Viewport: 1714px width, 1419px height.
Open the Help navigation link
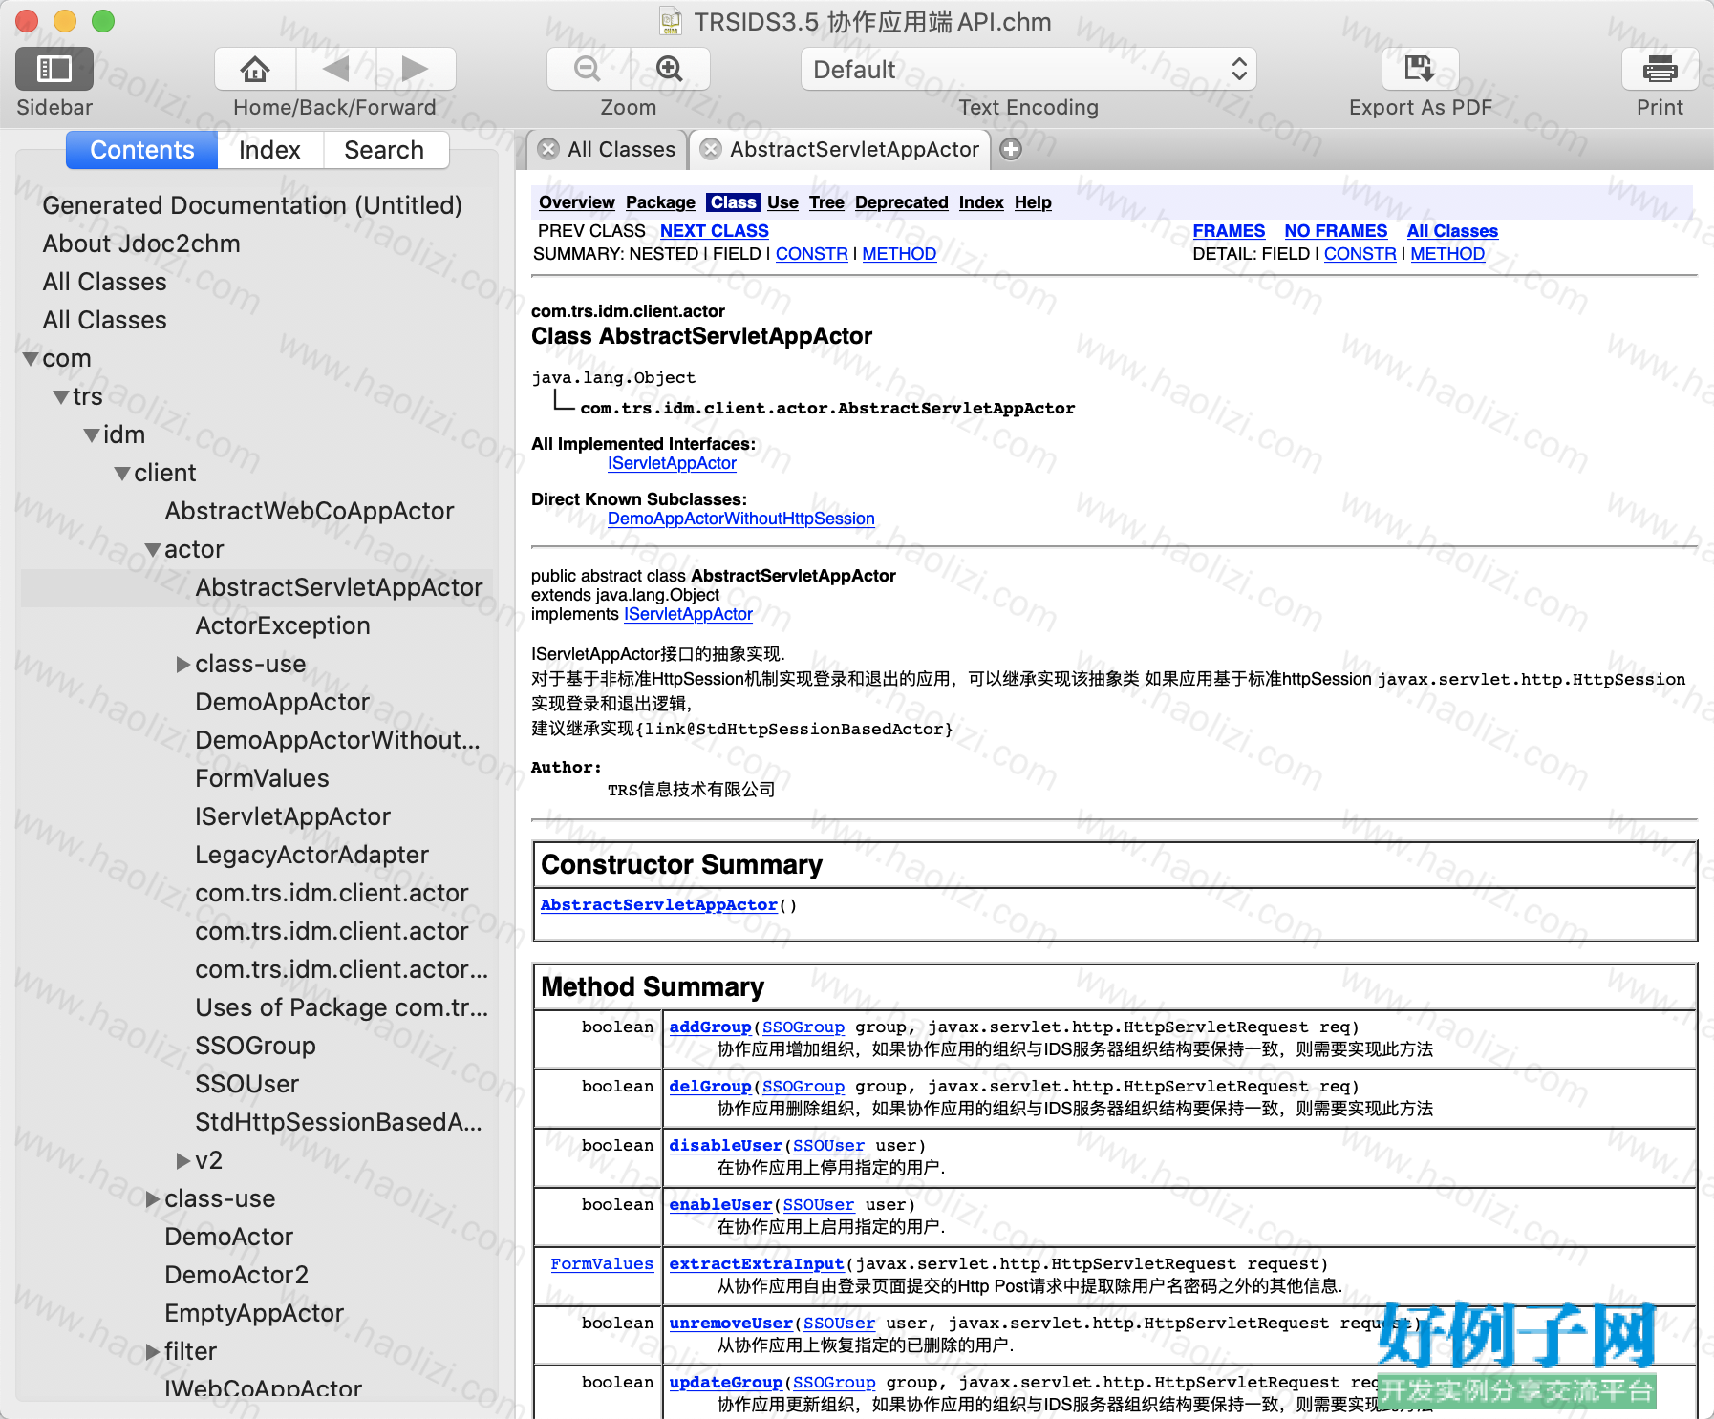(1033, 202)
